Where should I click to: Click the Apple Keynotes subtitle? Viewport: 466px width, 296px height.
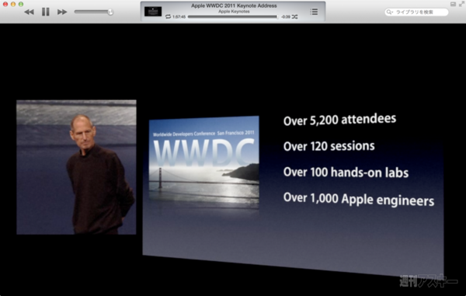(x=234, y=12)
